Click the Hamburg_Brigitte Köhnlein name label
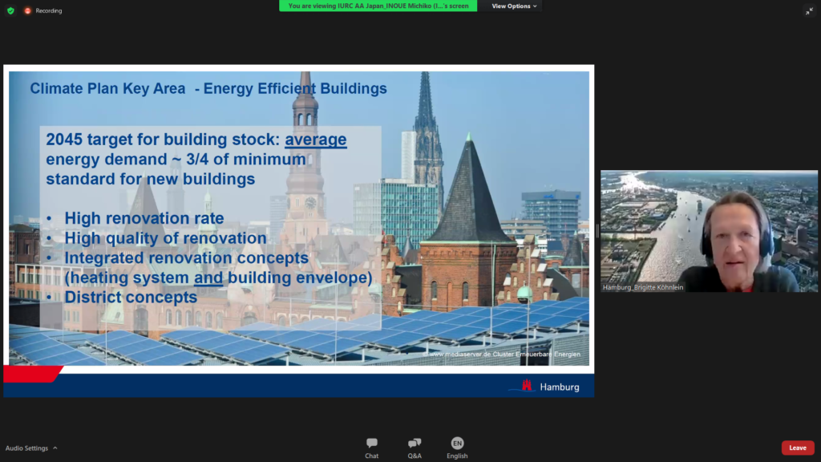This screenshot has height=462, width=821. (x=644, y=287)
